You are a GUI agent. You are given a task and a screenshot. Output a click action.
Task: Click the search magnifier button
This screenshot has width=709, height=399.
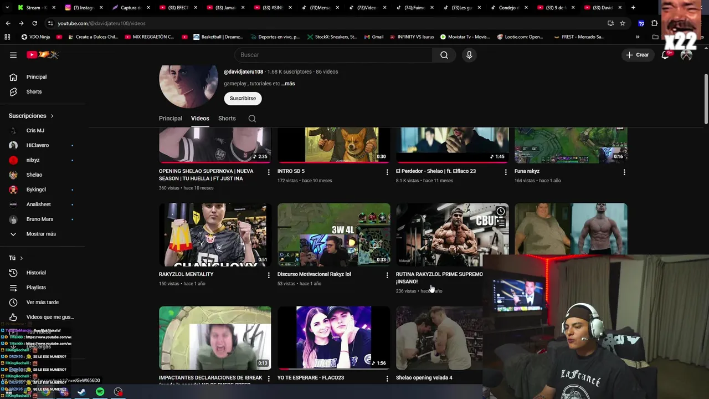pyautogui.click(x=444, y=55)
